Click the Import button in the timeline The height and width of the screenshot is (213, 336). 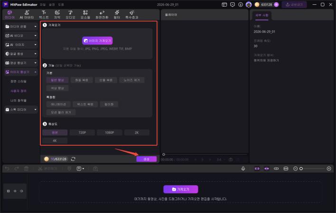pyautogui.click(x=181, y=189)
